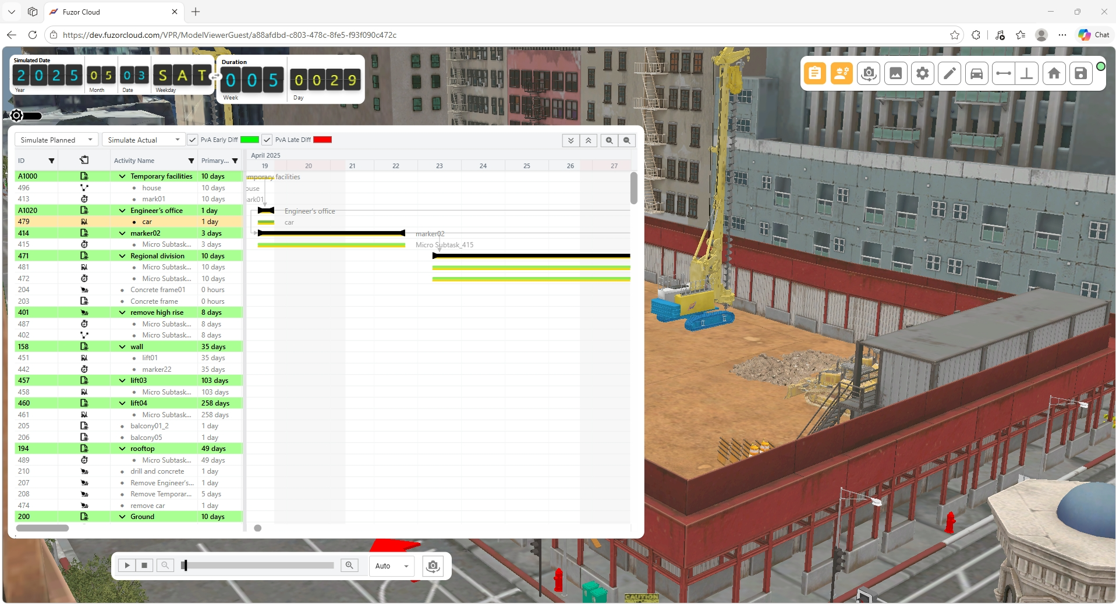Click the settings gear icon in toolbar
This screenshot has width=1116, height=604.
pos(923,73)
